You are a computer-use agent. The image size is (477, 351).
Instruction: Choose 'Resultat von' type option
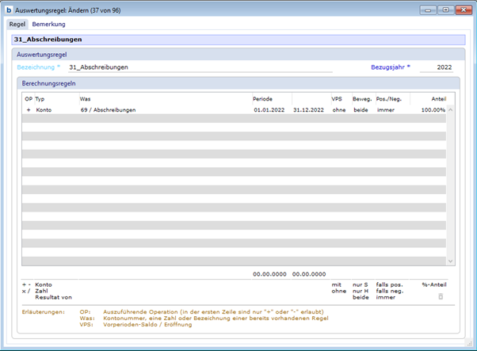coord(53,296)
